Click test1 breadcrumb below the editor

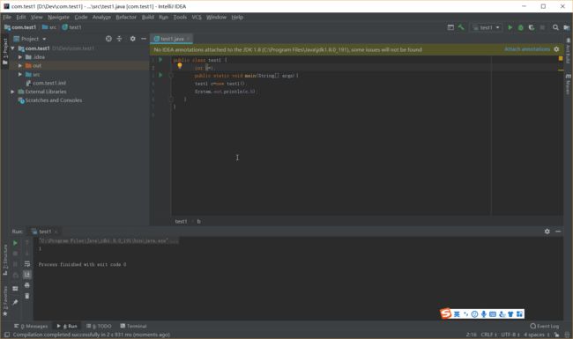[x=181, y=221]
